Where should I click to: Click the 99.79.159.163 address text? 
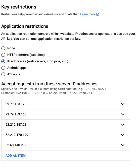coord(16,114)
